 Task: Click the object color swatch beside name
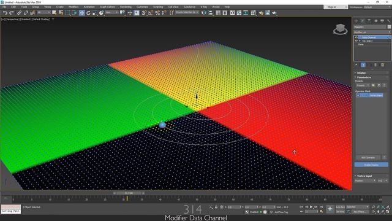[x=389, y=27]
